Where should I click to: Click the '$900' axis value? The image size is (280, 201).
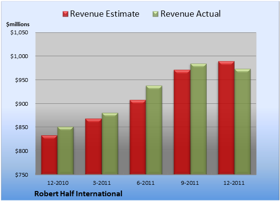[x=21, y=104]
